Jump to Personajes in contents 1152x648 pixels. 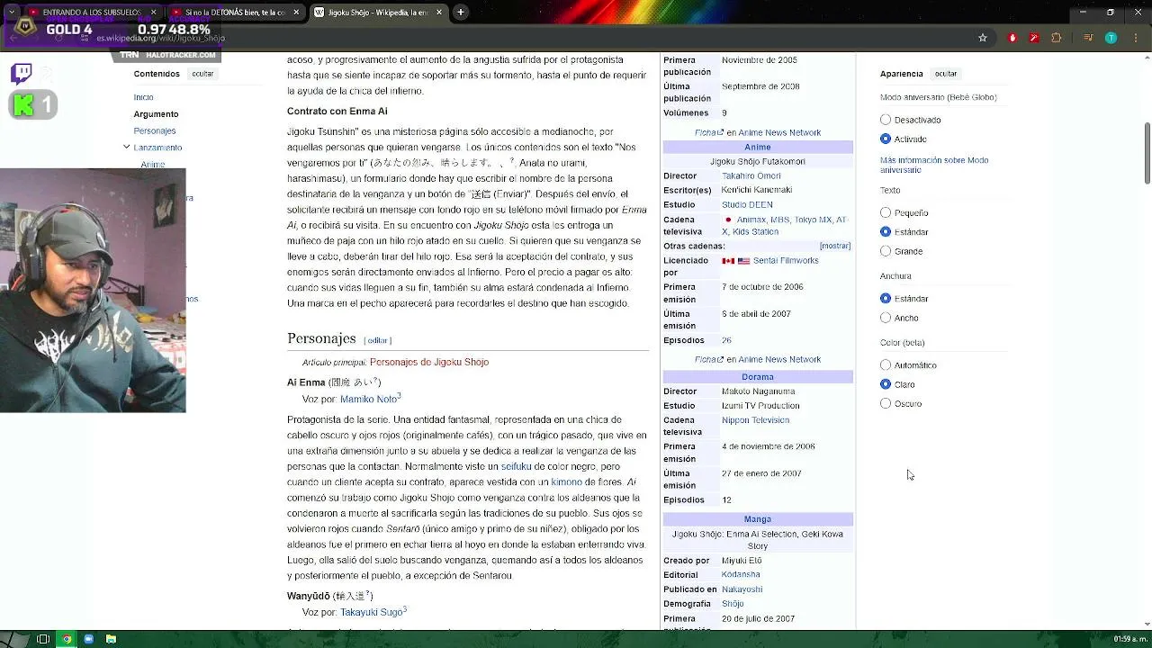(155, 130)
